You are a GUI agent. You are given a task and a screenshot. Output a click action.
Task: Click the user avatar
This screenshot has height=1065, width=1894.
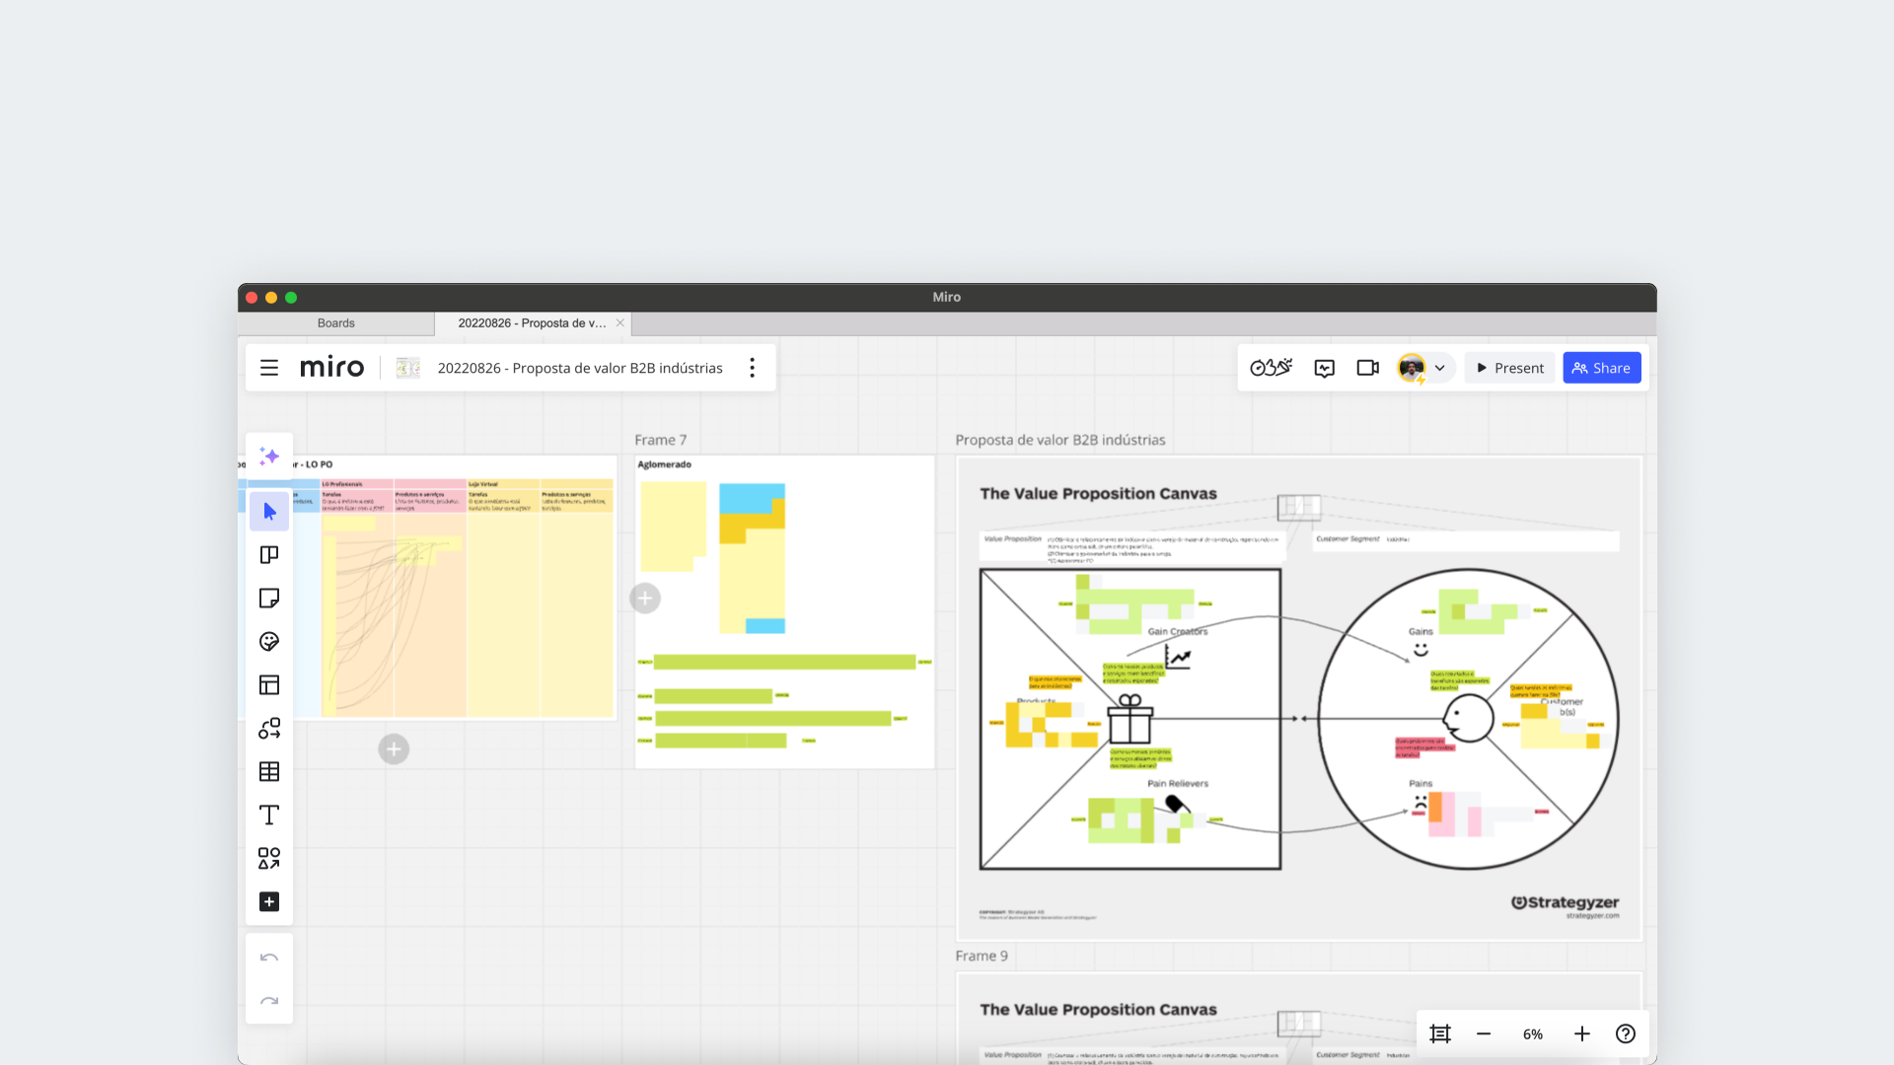coord(1412,368)
